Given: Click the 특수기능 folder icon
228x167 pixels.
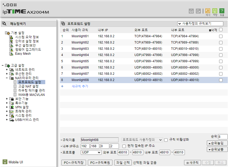Looking at the screenshot, I should click(12, 103).
